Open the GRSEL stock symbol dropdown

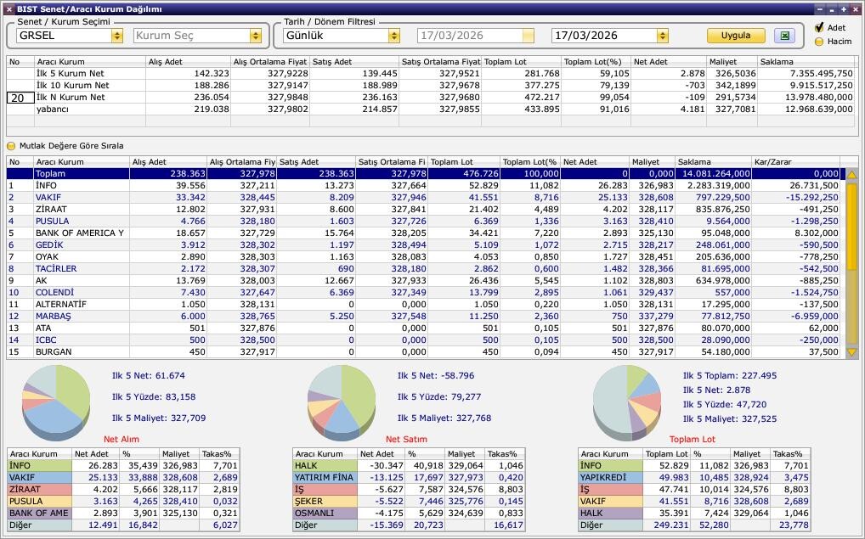[x=116, y=36]
